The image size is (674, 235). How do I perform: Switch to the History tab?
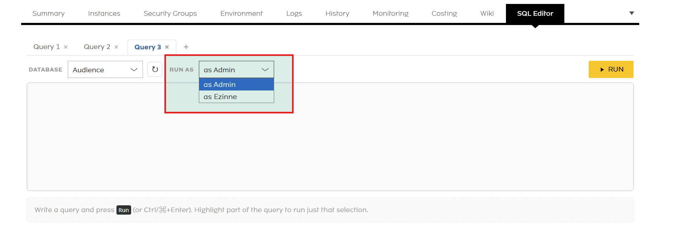337,13
